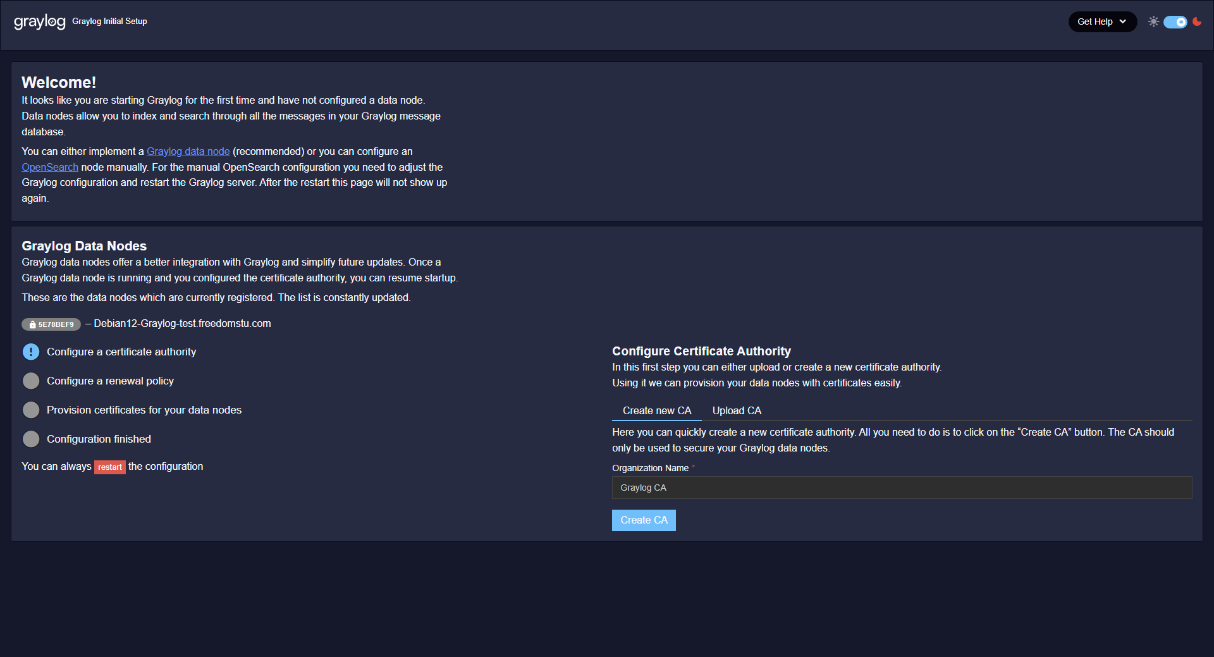Click the graylog logo
The width and height of the screenshot is (1214, 657).
(39, 21)
